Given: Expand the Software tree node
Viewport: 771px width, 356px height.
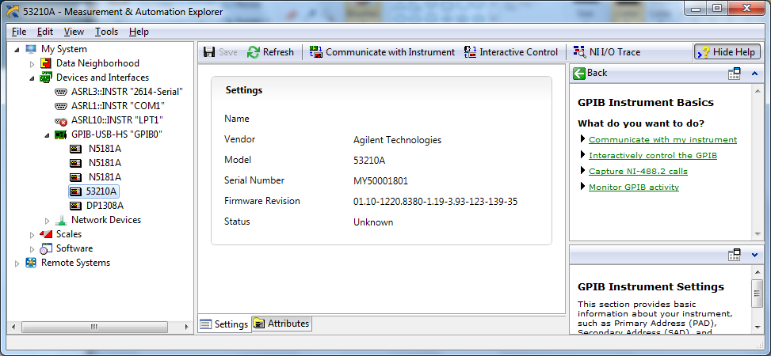Looking at the screenshot, I should (x=32, y=249).
